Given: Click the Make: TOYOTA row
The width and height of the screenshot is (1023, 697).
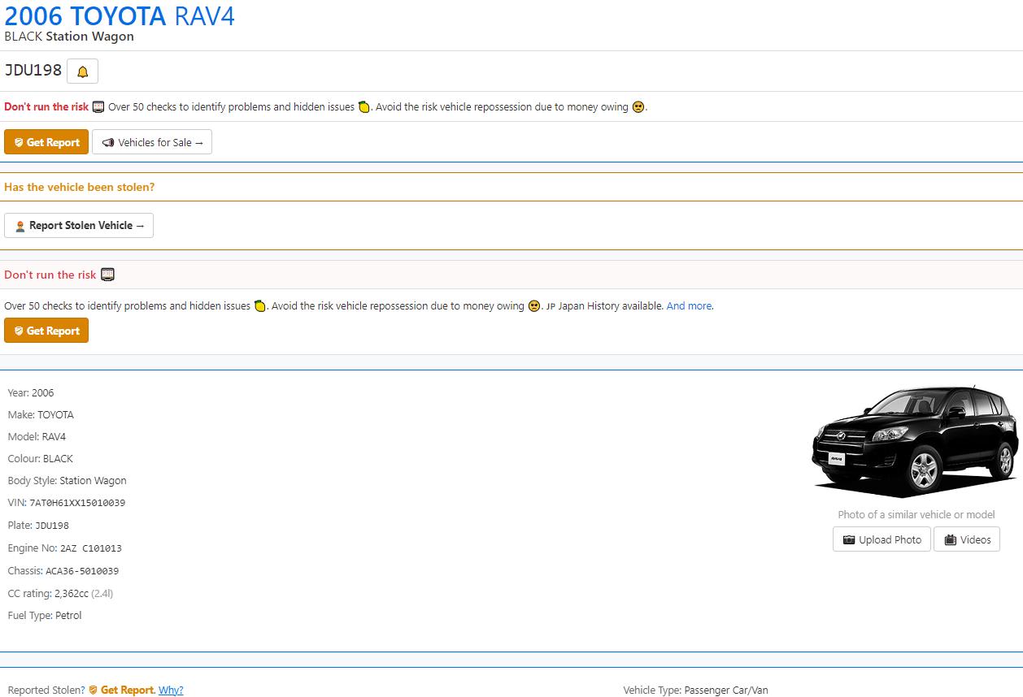Looking at the screenshot, I should [x=41, y=415].
